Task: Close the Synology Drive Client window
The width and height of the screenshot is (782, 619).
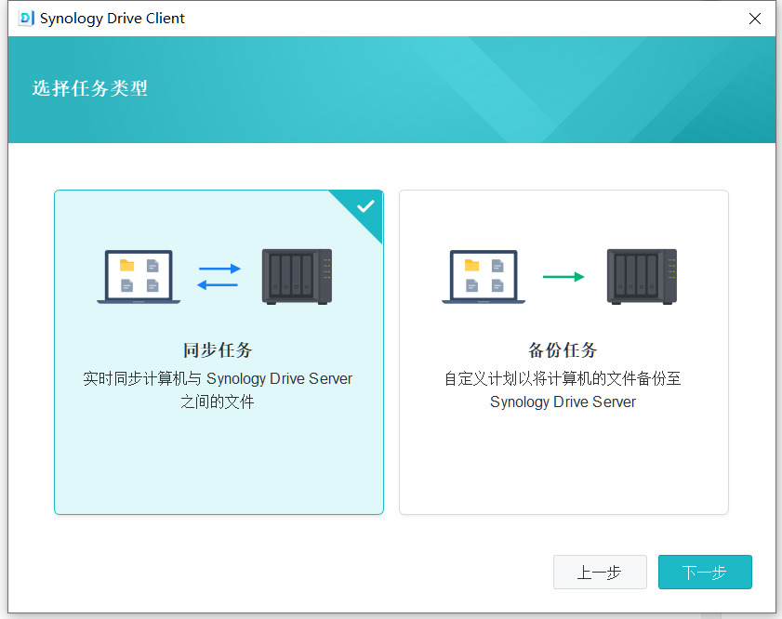Action: pyautogui.click(x=755, y=18)
